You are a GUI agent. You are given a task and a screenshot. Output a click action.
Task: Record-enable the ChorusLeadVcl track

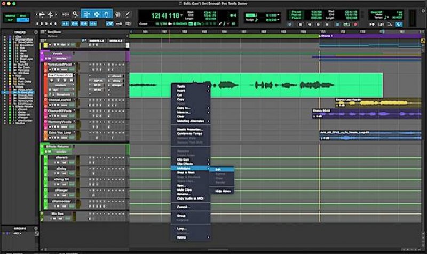(x=50, y=105)
